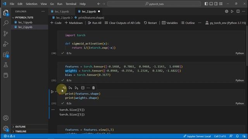Open the Explorer view in activity bar

pyautogui.click(x=6, y=13)
